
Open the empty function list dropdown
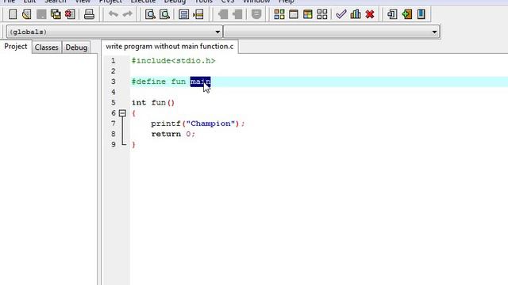(332, 32)
